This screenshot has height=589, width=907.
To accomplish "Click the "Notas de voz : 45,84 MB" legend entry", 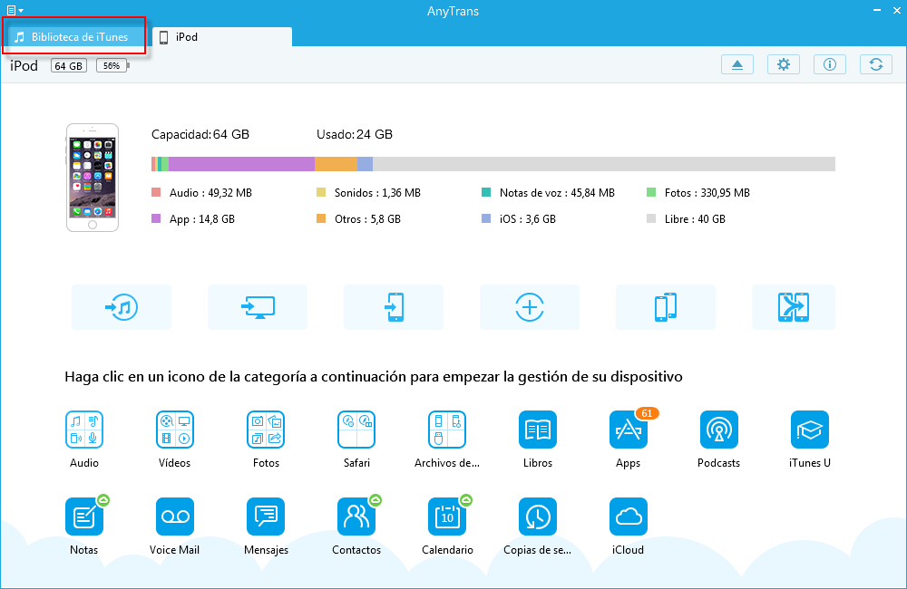I will click(549, 192).
